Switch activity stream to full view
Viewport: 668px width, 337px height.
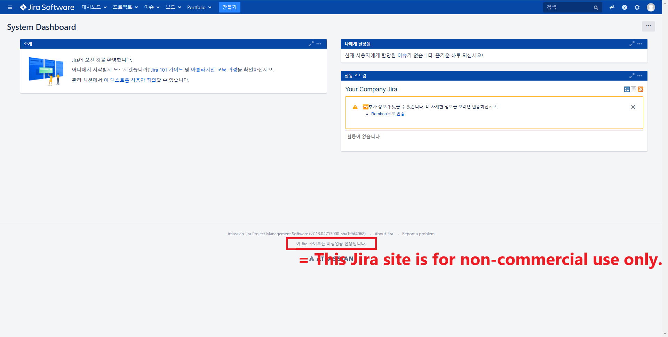click(x=627, y=89)
